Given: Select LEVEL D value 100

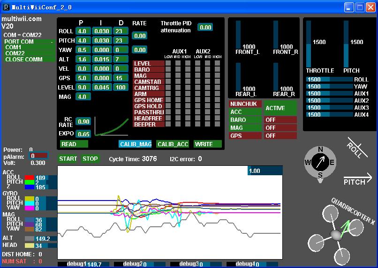Looking at the screenshot, I should [121, 88].
